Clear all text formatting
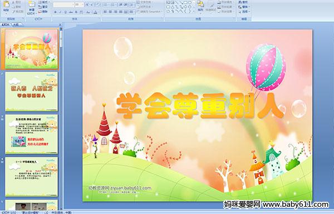Image resolution: width=334 pixels, height=214 pixels. 98,4
